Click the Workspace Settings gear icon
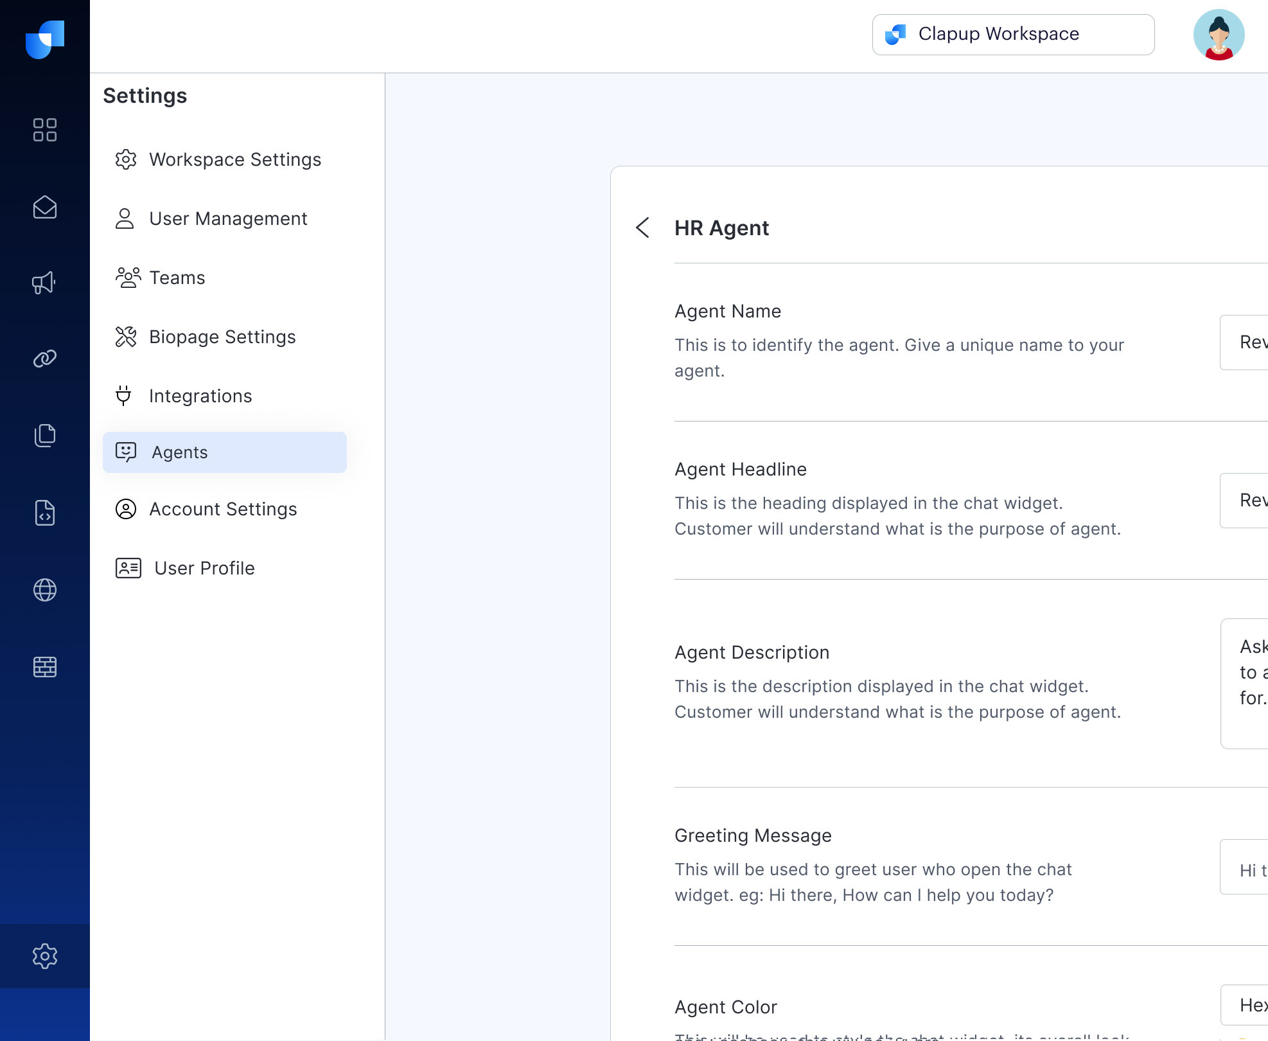The image size is (1268, 1041). click(126, 159)
